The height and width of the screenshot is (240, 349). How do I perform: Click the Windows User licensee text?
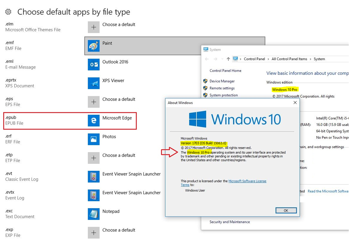tap(195, 190)
